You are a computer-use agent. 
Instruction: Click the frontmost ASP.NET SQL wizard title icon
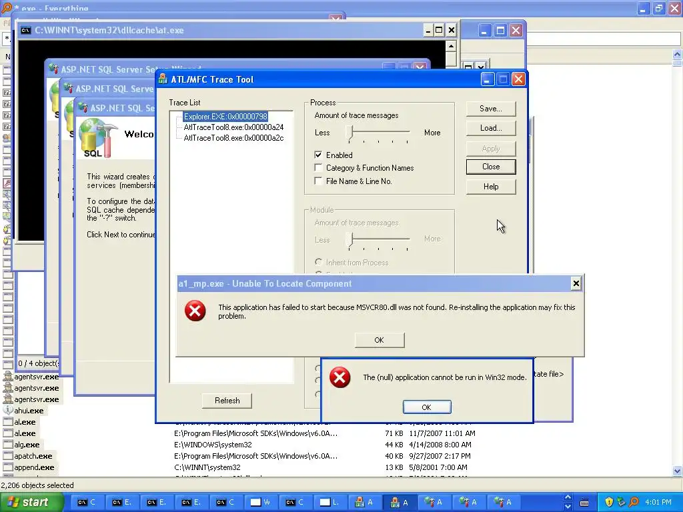pos(83,107)
